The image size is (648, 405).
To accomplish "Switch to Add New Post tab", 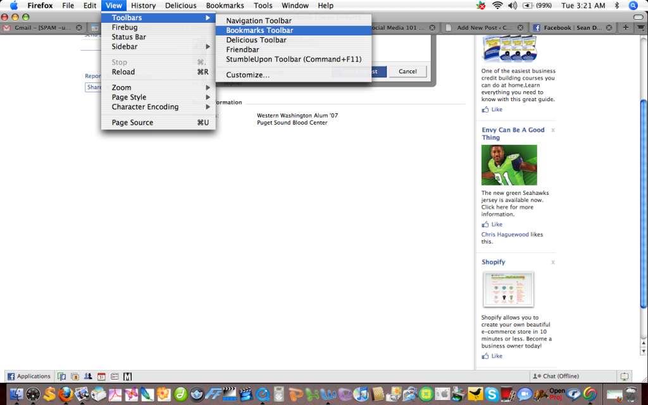I will click(x=483, y=28).
